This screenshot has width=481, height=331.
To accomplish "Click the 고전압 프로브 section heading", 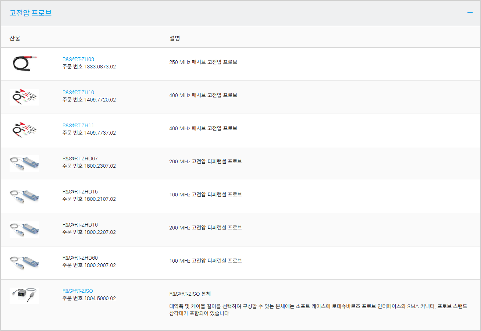I will pyautogui.click(x=31, y=13).
